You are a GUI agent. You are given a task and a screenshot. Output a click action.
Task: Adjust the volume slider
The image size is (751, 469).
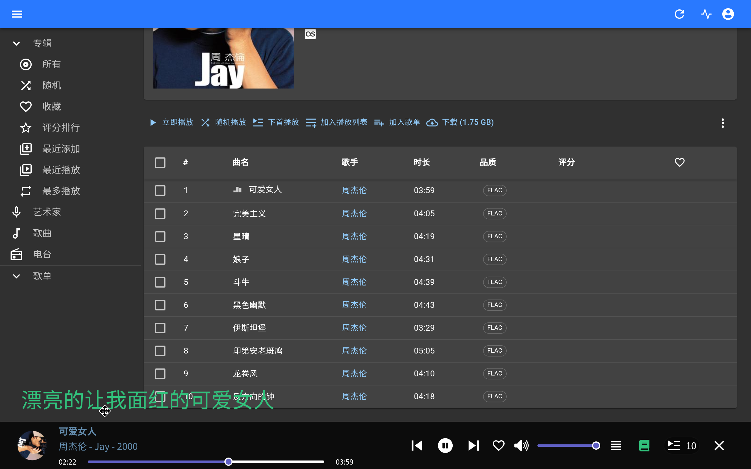[x=568, y=446]
